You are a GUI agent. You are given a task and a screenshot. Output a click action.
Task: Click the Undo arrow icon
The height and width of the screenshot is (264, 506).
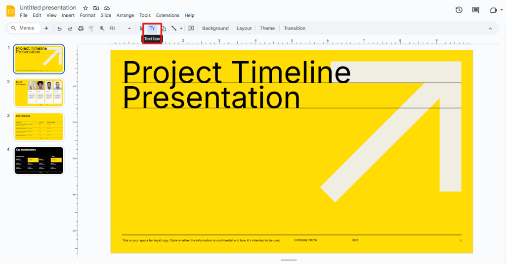[60, 29]
